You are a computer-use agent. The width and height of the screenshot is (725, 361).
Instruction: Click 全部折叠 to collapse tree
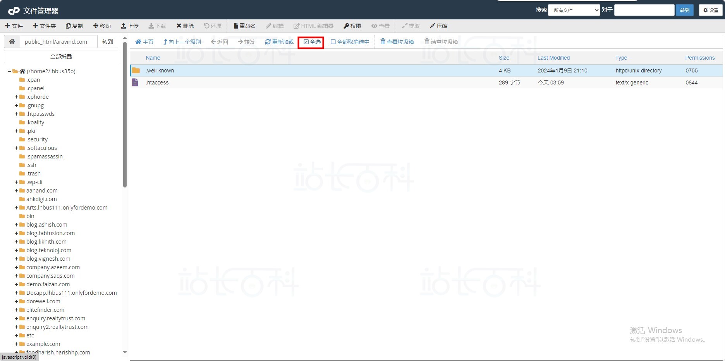click(x=61, y=56)
